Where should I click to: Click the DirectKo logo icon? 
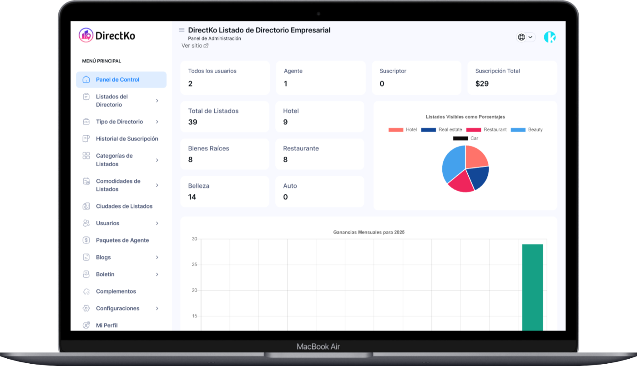coord(86,35)
